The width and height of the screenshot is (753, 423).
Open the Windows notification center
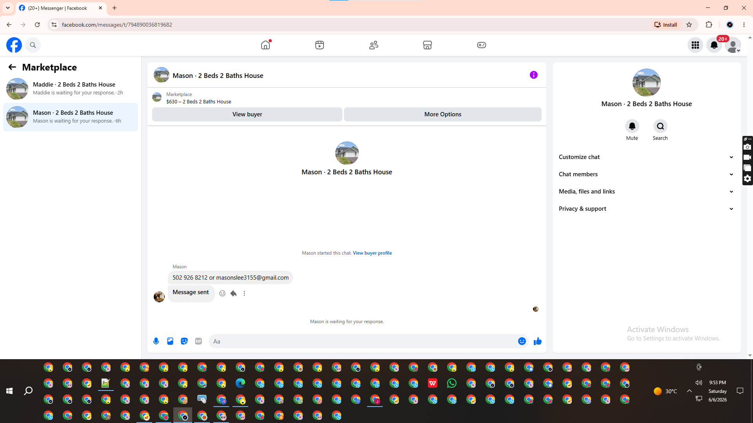(740, 391)
